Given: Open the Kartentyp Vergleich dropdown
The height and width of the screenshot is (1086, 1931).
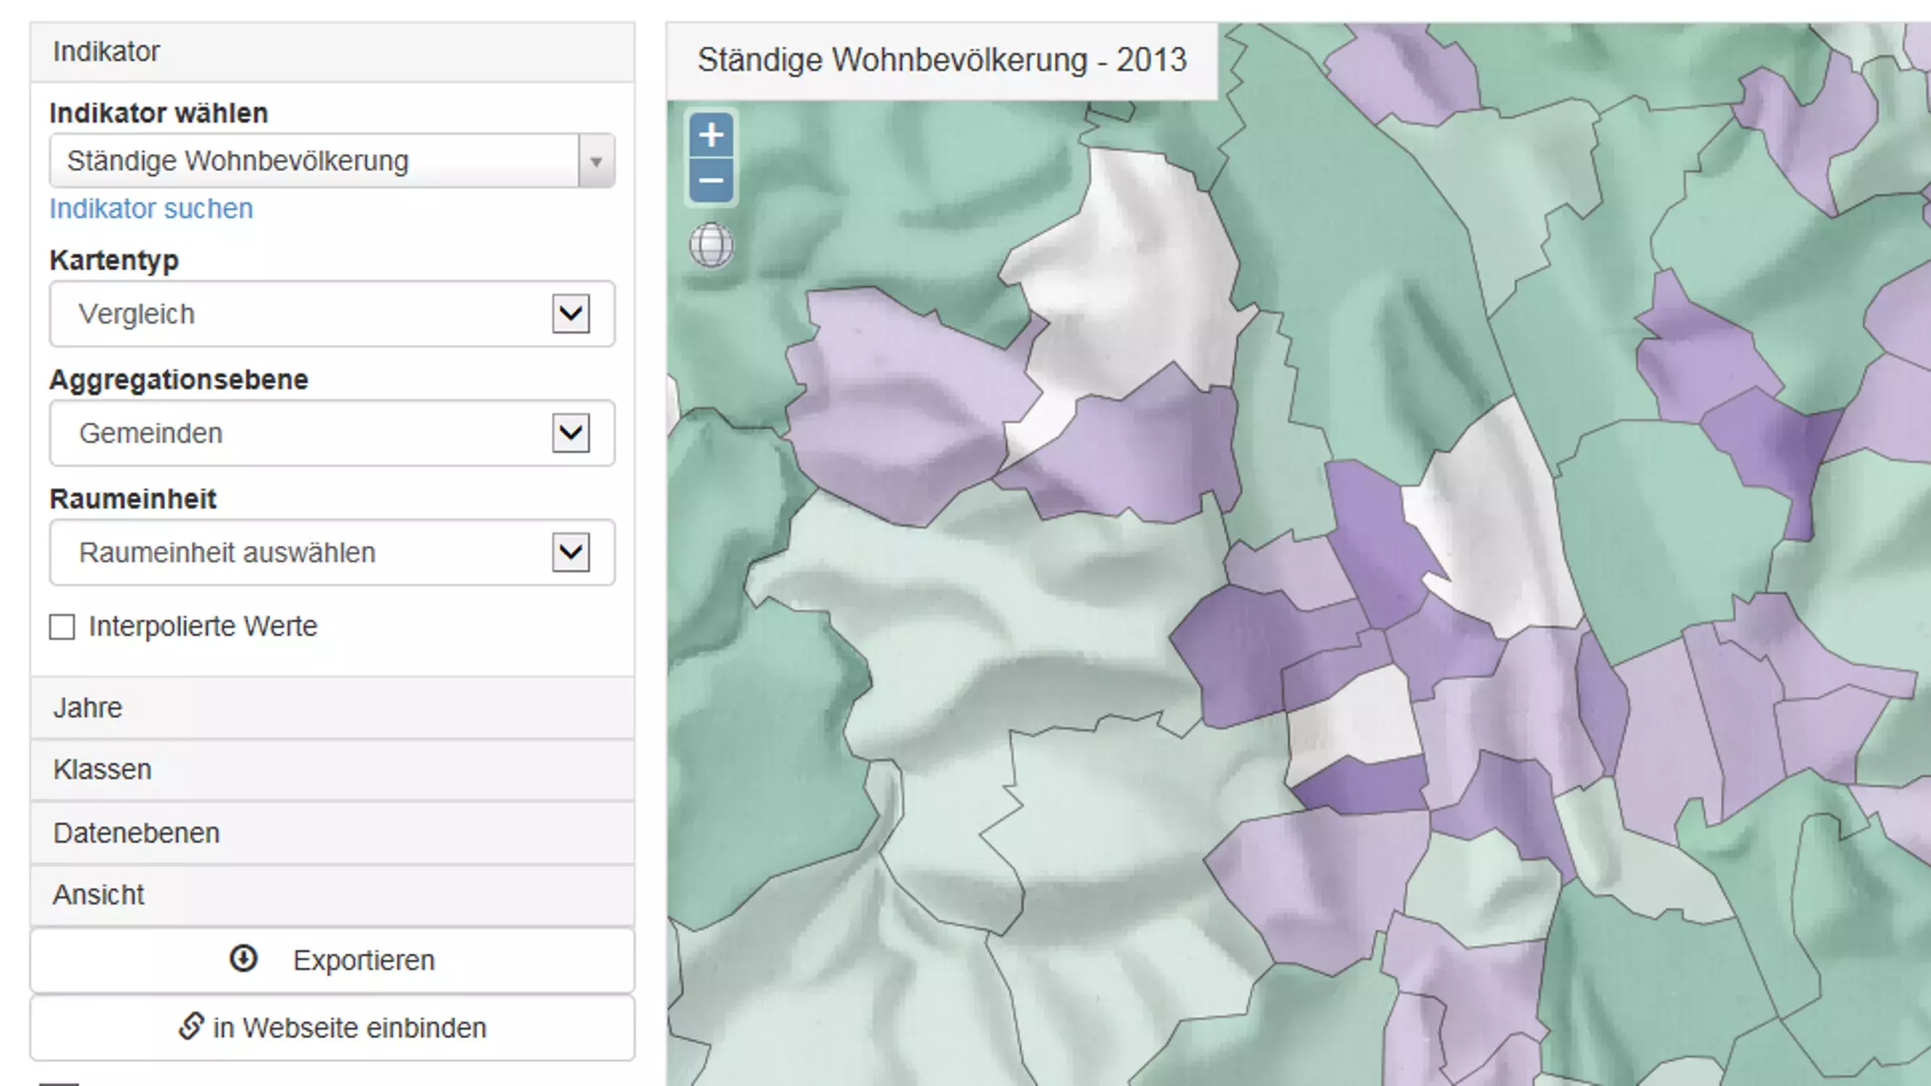Looking at the screenshot, I should [332, 314].
